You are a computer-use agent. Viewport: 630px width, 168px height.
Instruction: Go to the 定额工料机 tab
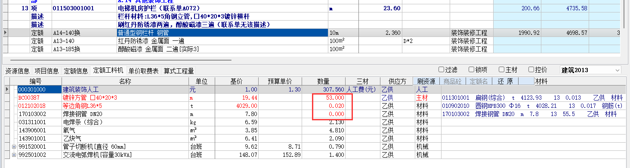pos(108,71)
